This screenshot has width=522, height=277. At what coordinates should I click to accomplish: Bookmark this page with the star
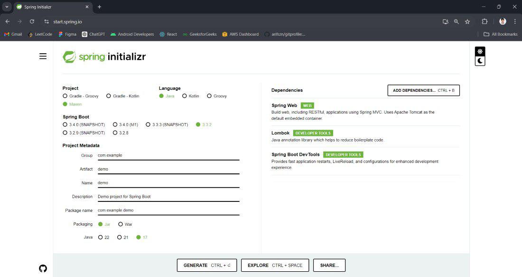(x=467, y=22)
